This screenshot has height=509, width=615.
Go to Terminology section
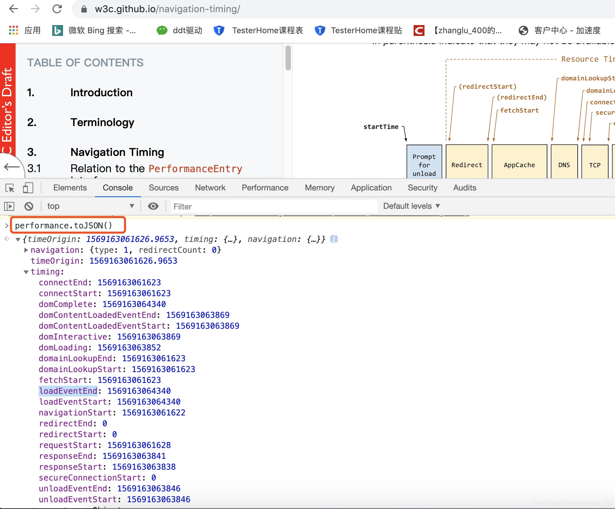[x=102, y=122]
